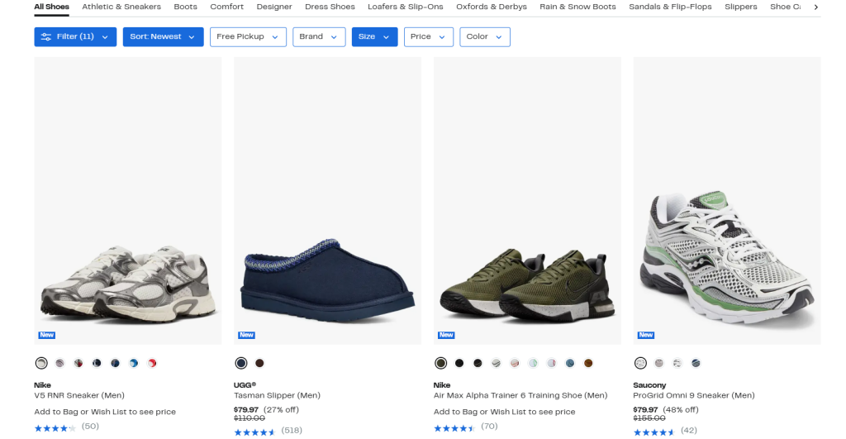Image resolution: width=846 pixels, height=439 pixels.
Task: Select the last brown swatch for Air Max Alpha Trainer
Action: (588, 363)
